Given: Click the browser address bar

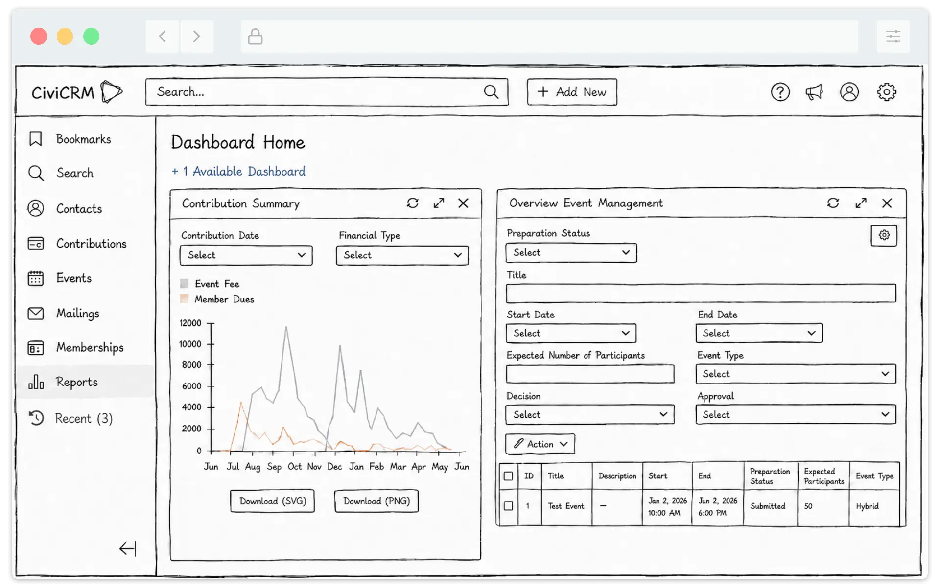Looking at the screenshot, I should (x=549, y=36).
